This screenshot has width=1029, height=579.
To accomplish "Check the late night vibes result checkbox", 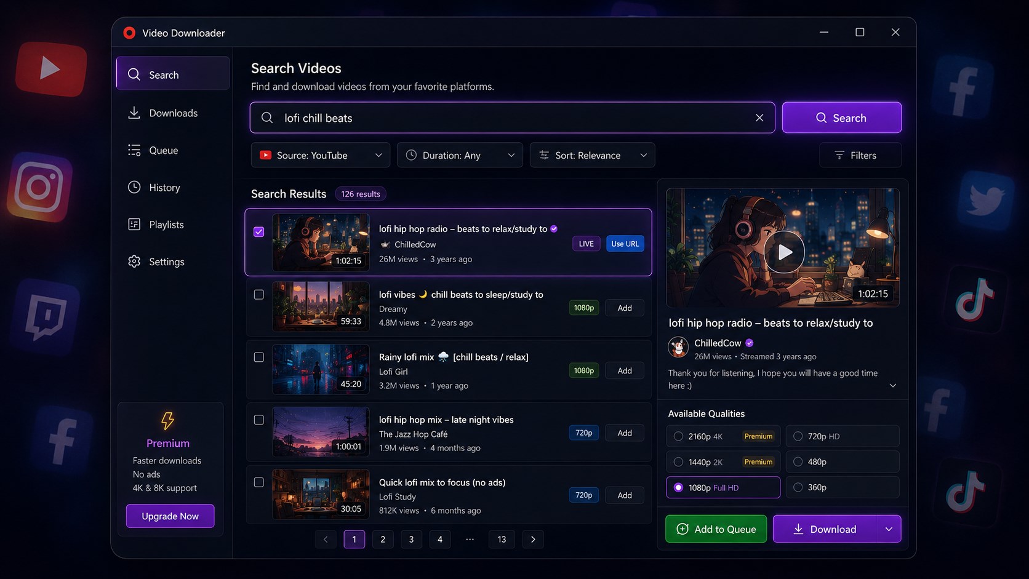I will point(259,420).
